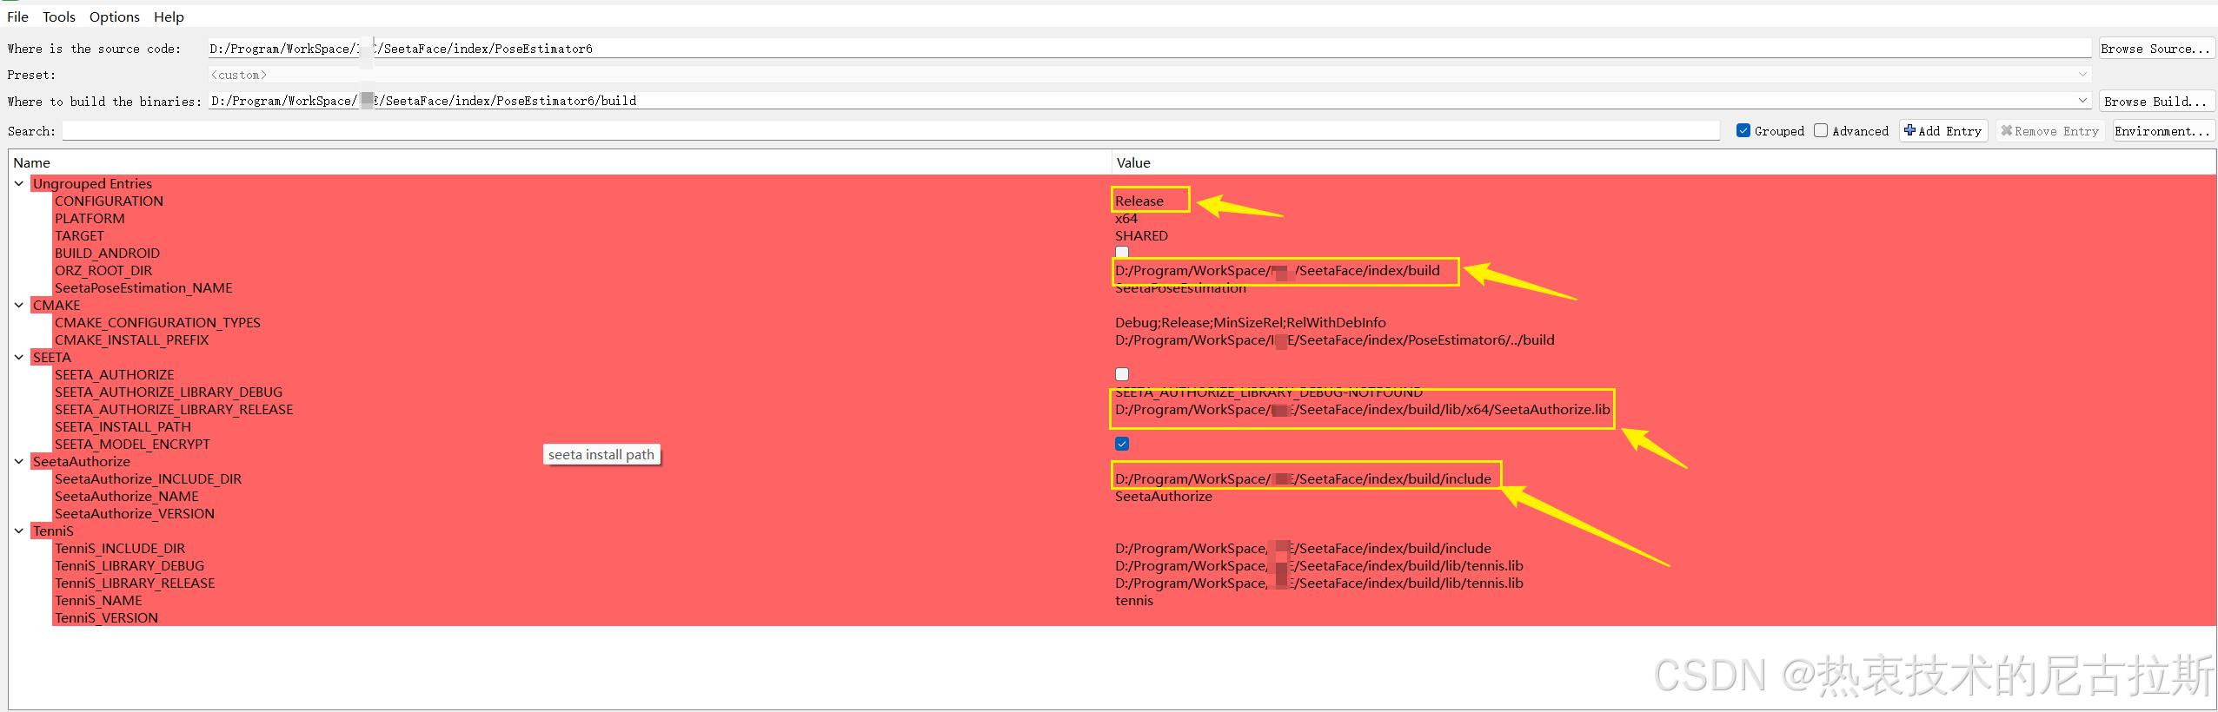Select the TenniS_NAME entry
The image size is (2218, 712).
coord(98,600)
